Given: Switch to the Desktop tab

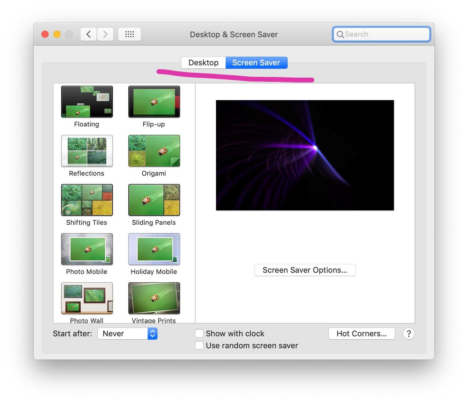Looking at the screenshot, I should (203, 62).
